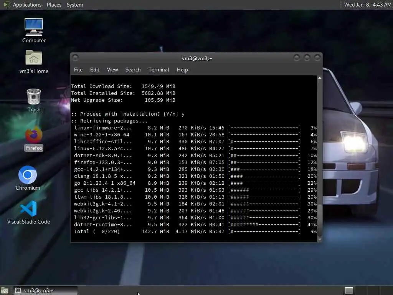The image size is (393, 295).
Task: Open Visual Studio Code desktop icon
Action: point(28,212)
